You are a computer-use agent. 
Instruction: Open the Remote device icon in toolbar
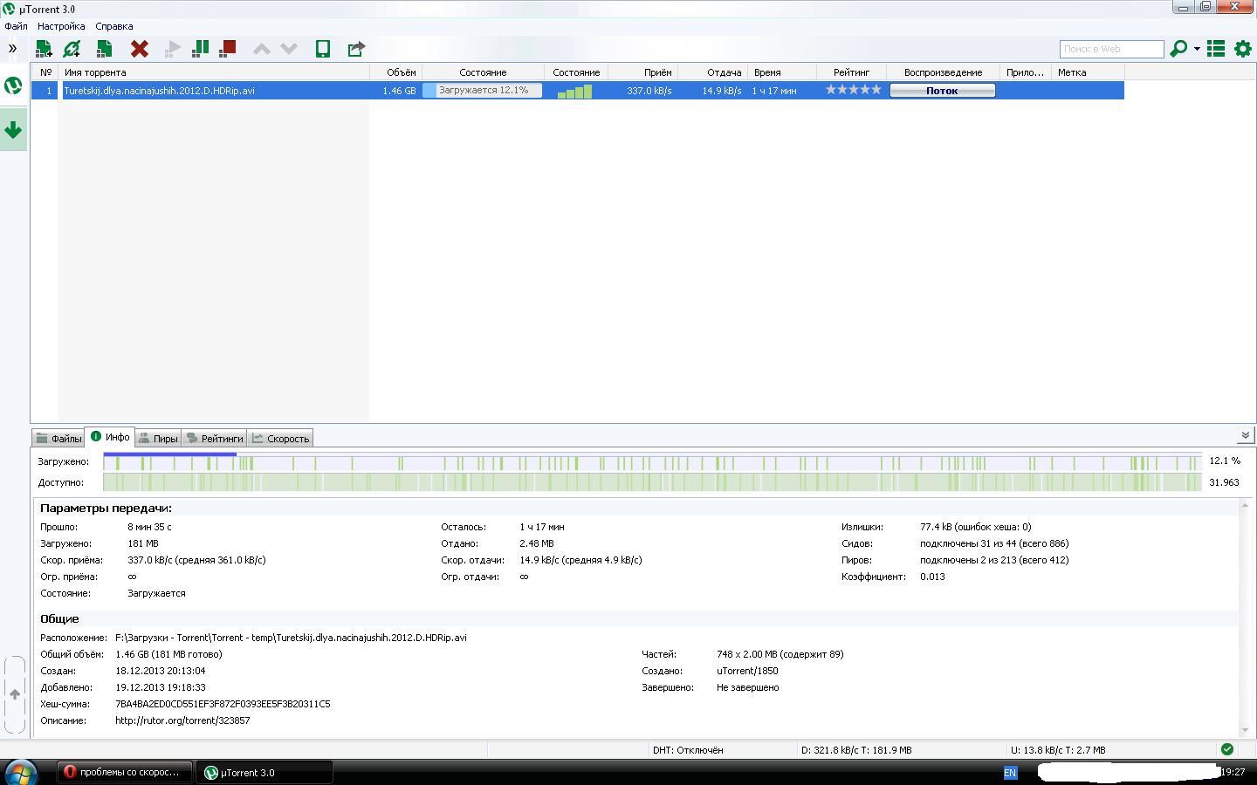(x=323, y=49)
